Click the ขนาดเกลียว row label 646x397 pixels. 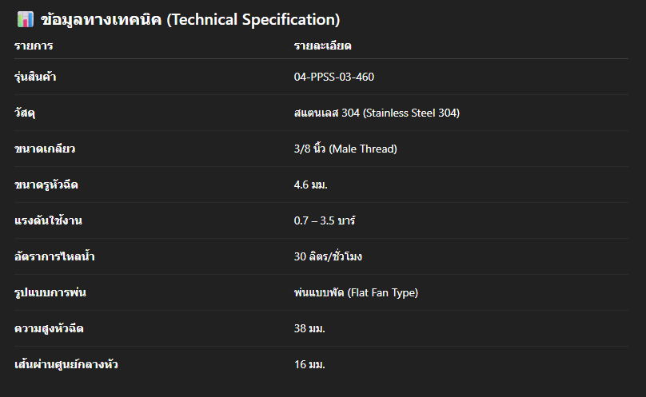point(45,149)
